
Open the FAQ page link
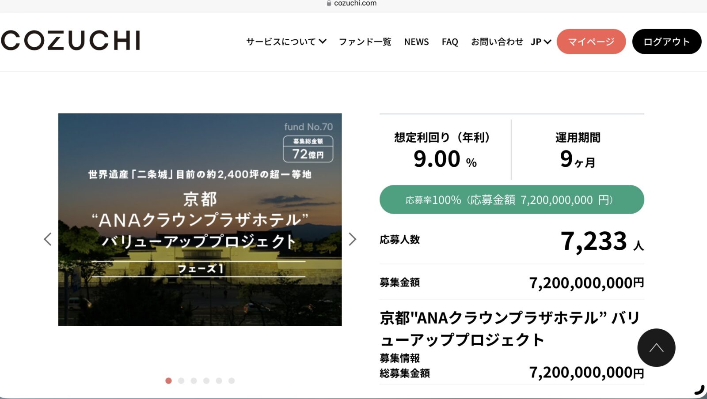pyautogui.click(x=449, y=41)
